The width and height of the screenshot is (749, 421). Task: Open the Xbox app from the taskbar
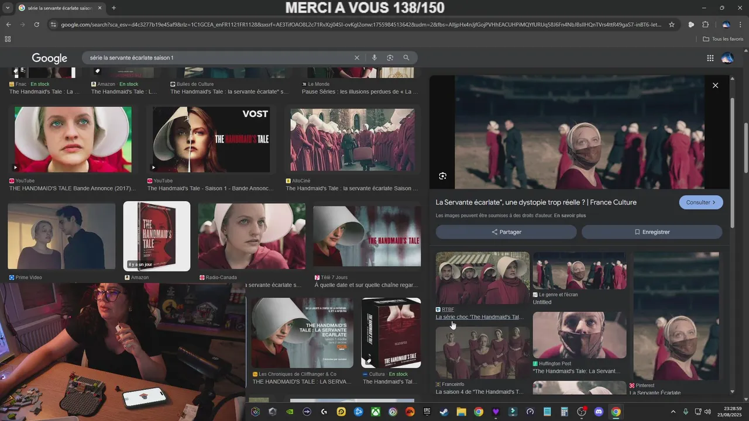(375, 412)
